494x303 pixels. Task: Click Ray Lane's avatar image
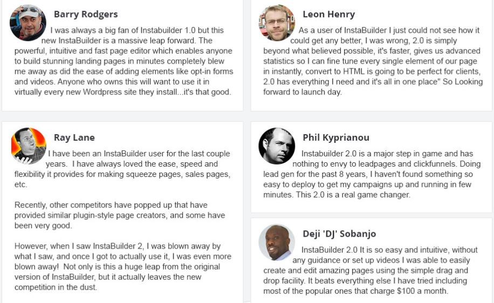click(29, 146)
